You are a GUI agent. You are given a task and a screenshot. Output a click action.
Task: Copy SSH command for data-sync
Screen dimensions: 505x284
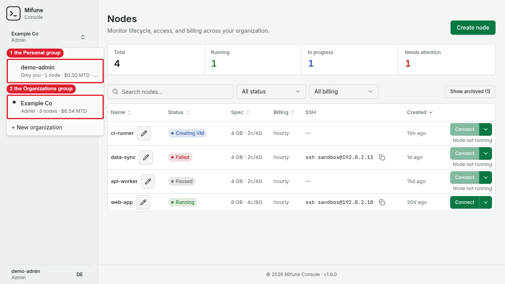tap(382, 157)
